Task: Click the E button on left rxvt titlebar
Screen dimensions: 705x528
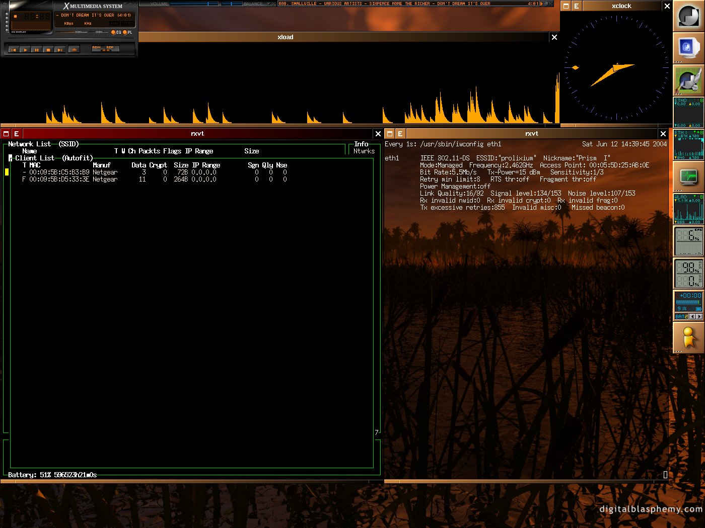Action: tap(17, 134)
